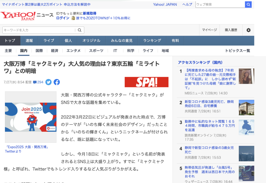Share the article on Facebook
This screenshot has width=266, height=183.
57,82
